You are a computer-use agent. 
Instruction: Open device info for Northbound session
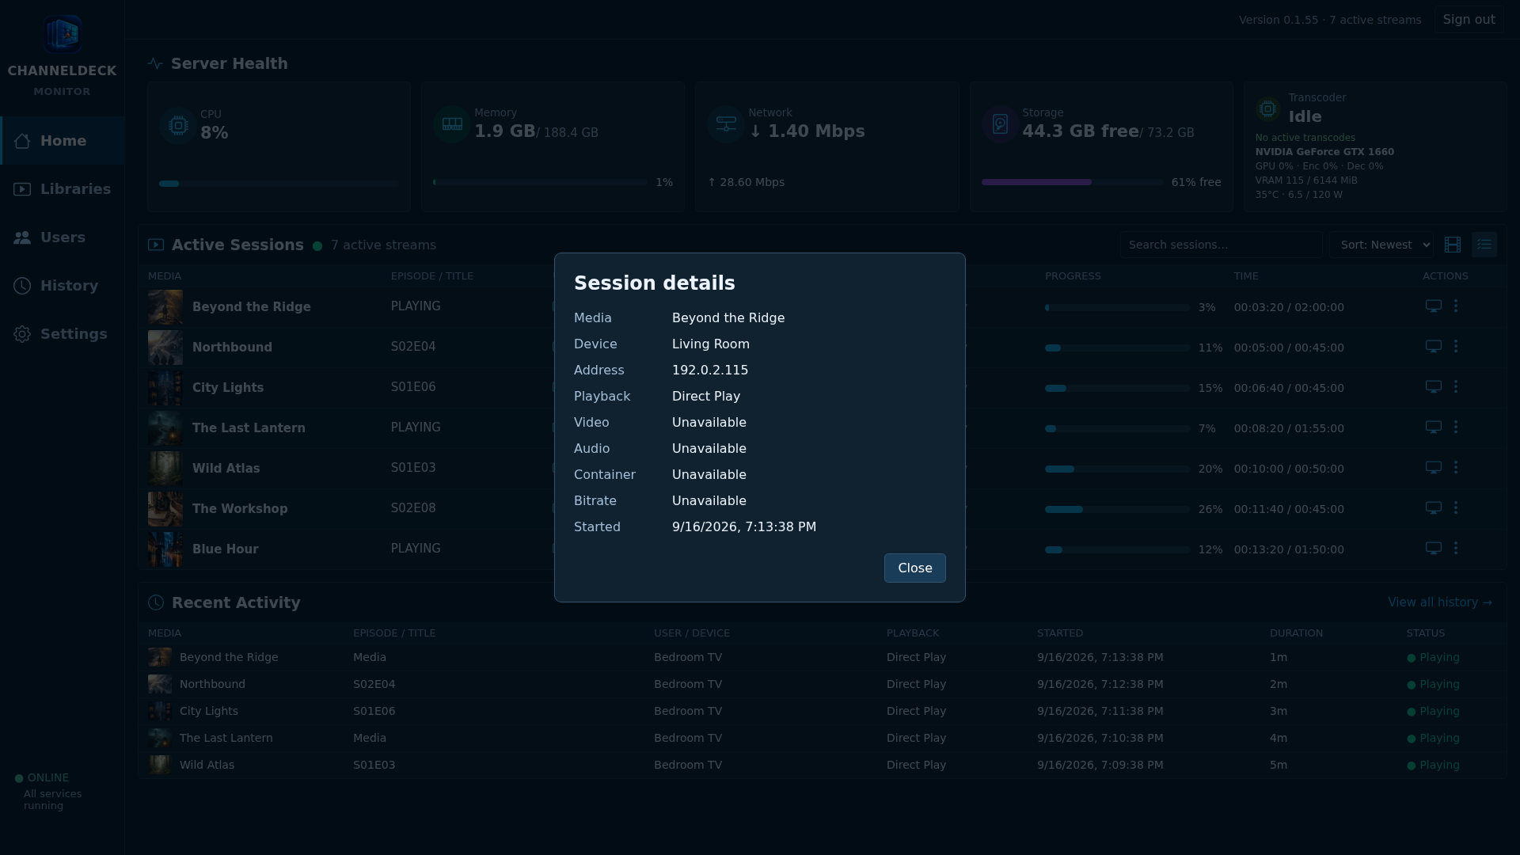[x=1433, y=346]
